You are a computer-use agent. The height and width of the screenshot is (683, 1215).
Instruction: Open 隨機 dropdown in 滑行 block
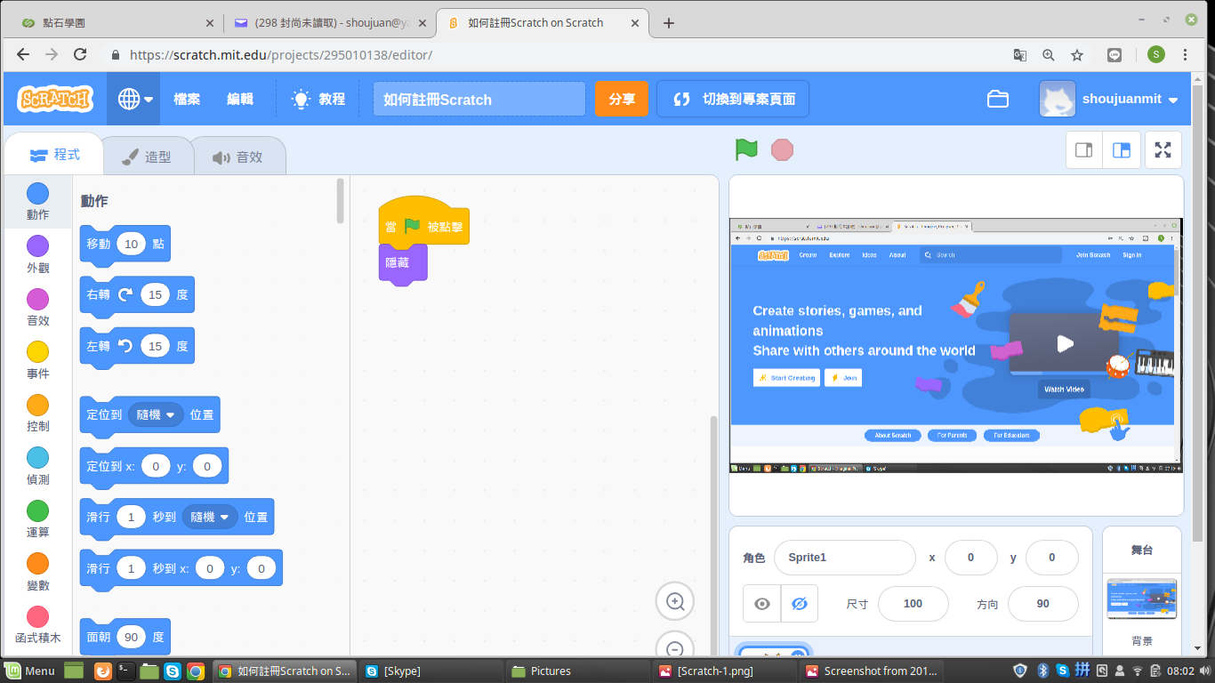click(211, 517)
